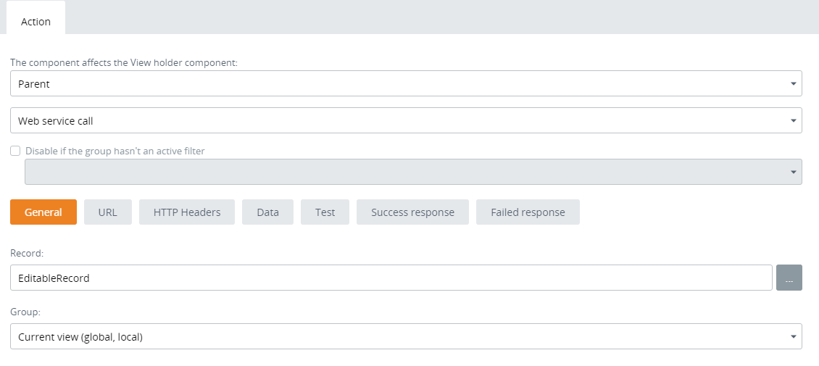The width and height of the screenshot is (819, 366).
Task: Go to the HTTP Headers section
Action: pos(187,212)
